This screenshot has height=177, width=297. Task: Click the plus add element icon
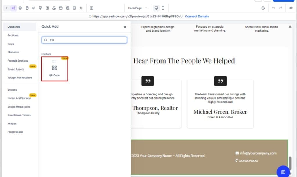(x=7, y=8)
